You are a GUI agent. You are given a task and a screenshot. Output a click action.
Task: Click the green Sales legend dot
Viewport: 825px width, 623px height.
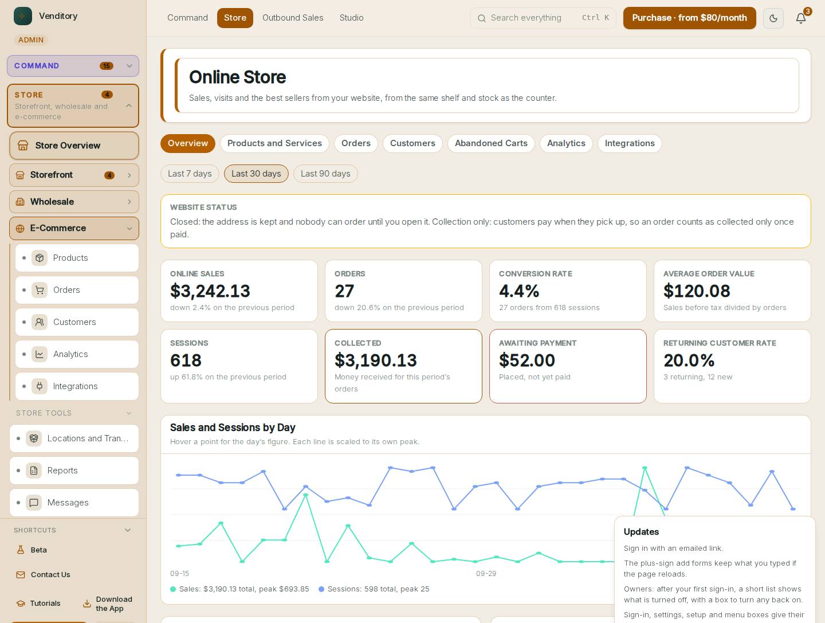tap(173, 589)
